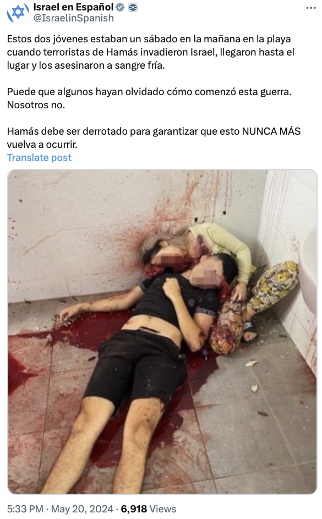Click the line starting "Estos dos jóvenes estaban"
Image resolution: width=322 pixels, height=519 pixels.
pyautogui.click(x=149, y=39)
